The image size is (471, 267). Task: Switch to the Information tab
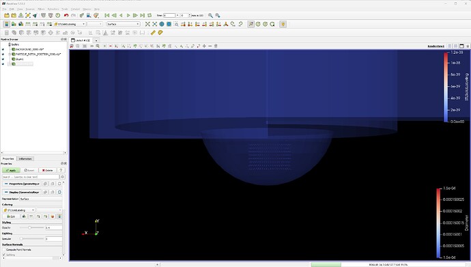(25, 158)
